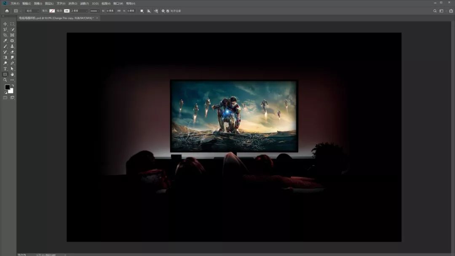Open the background color picker
455x256 pixels.
click(11, 91)
